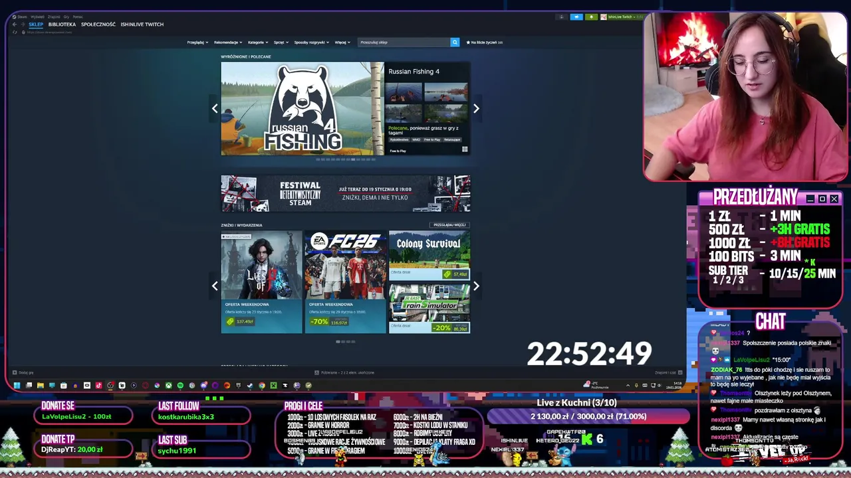Open the blue announcements megaphone button
This screenshot has height=478, width=851.
click(576, 17)
